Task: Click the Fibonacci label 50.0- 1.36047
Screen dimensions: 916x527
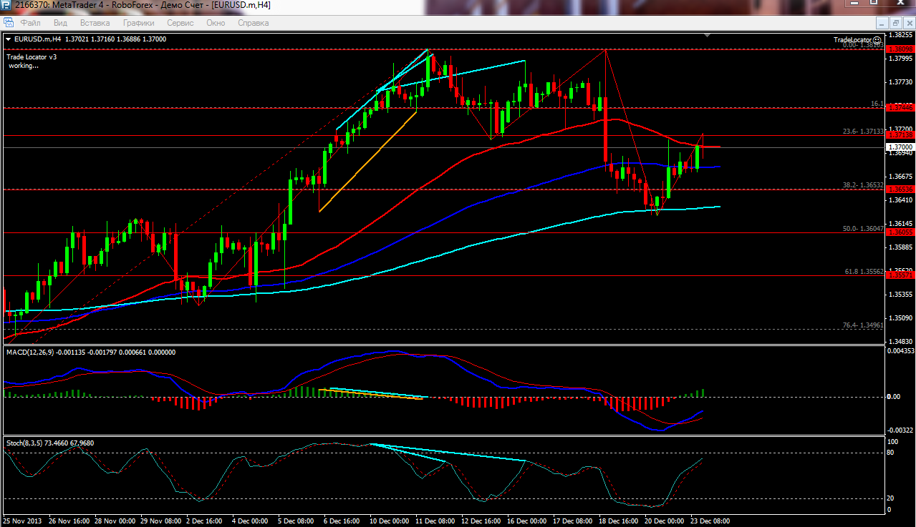Action: point(863,229)
